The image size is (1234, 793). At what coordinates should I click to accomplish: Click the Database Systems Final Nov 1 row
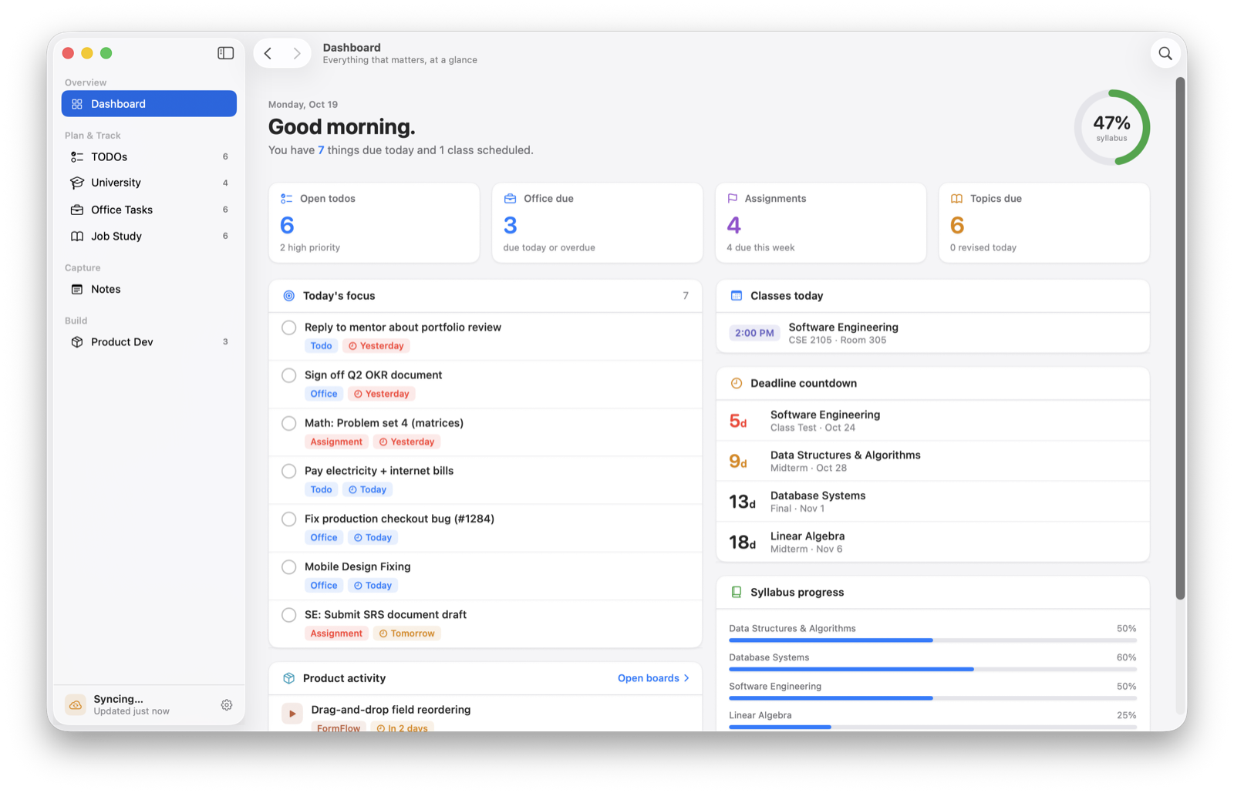932,502
